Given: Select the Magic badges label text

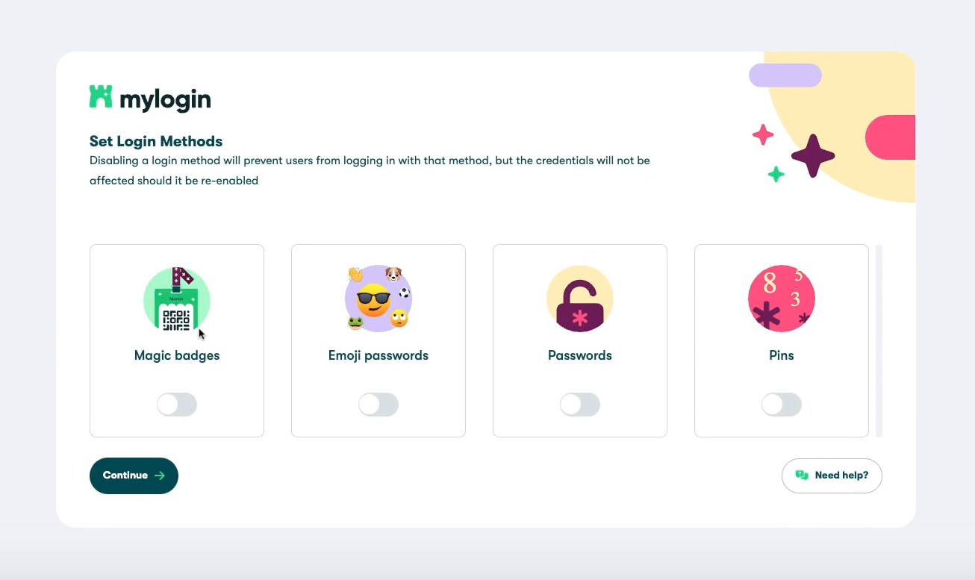Looking at the screenshot, I should click(177, 355).
